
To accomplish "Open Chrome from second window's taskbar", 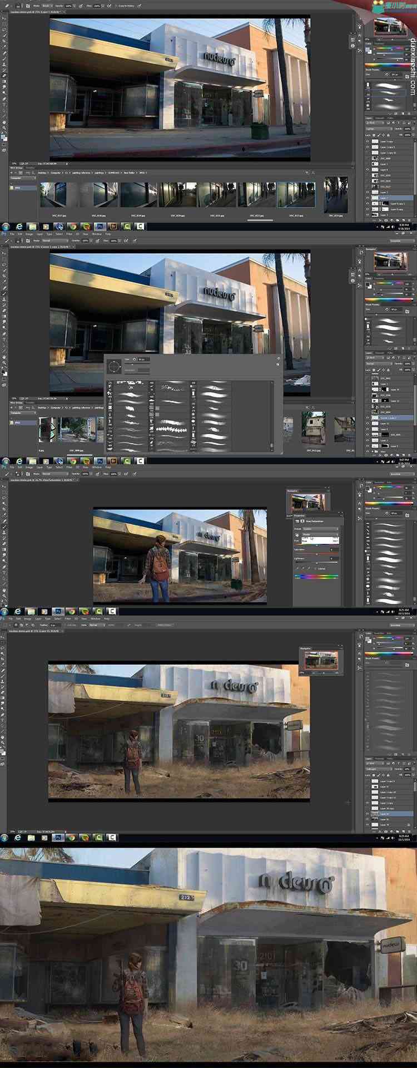I will point(72,461).
